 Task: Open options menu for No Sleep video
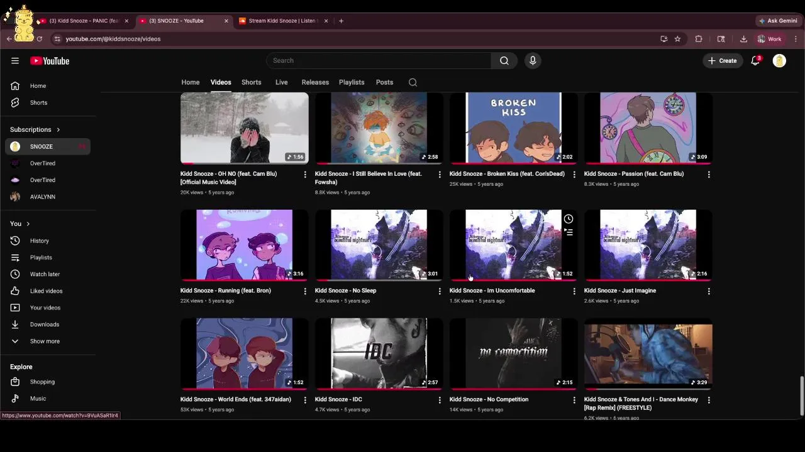click(x=440, y=291)
